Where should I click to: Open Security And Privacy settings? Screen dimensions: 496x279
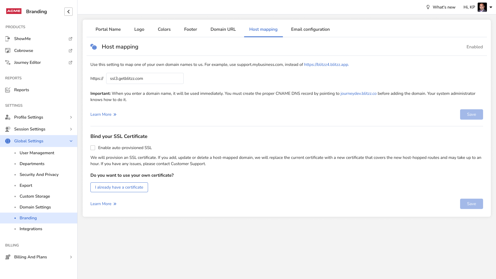pos(39,175)
